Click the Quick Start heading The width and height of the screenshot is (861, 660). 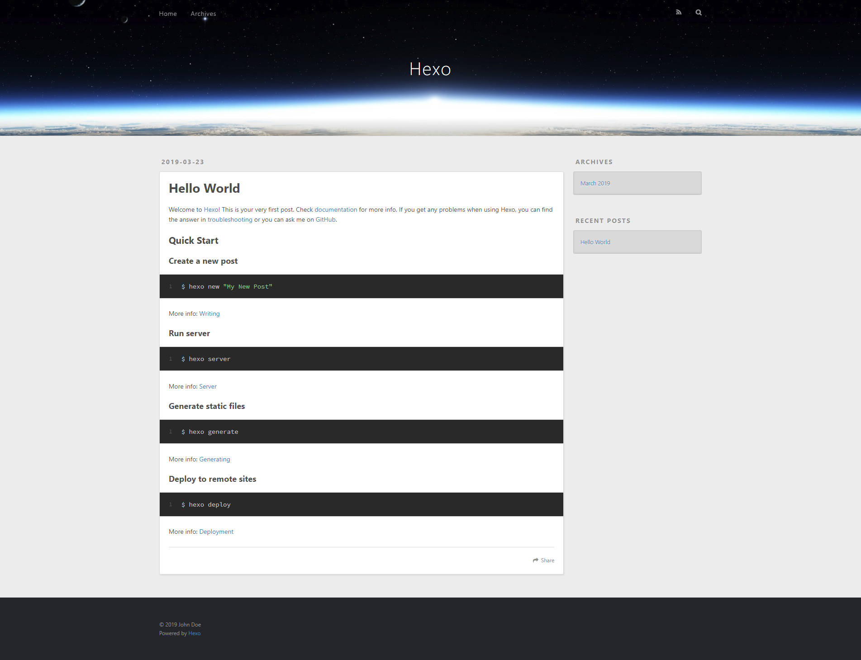coord(194,241)
